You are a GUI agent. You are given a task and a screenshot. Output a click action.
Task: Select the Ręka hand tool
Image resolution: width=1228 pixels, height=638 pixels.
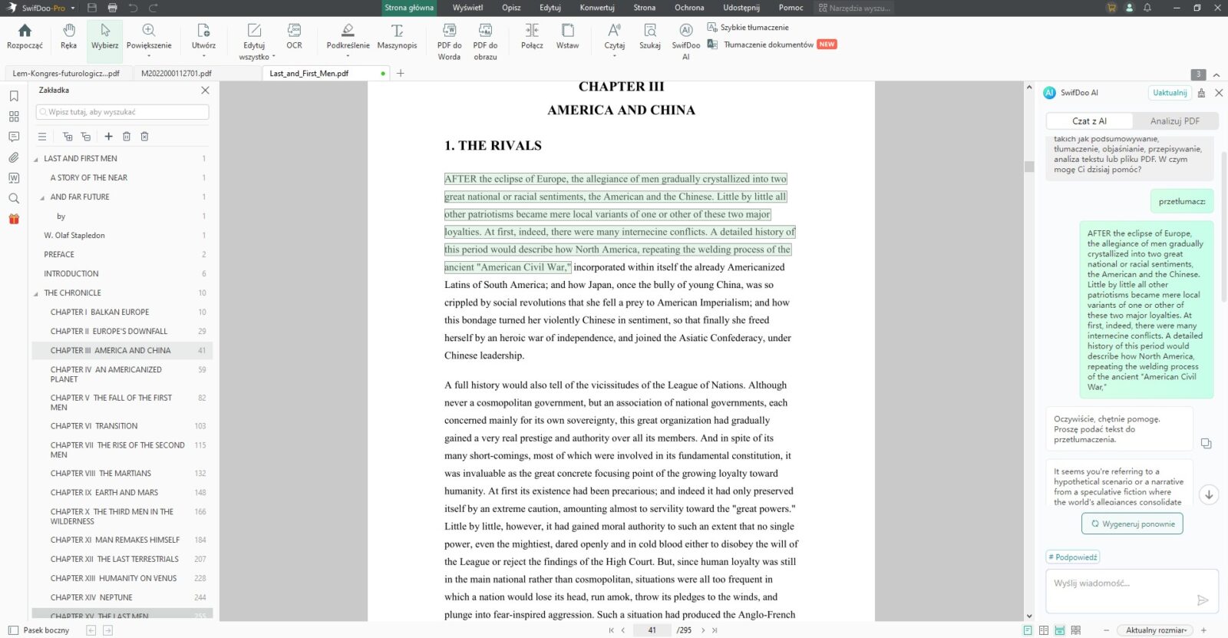tap(68, 37)
